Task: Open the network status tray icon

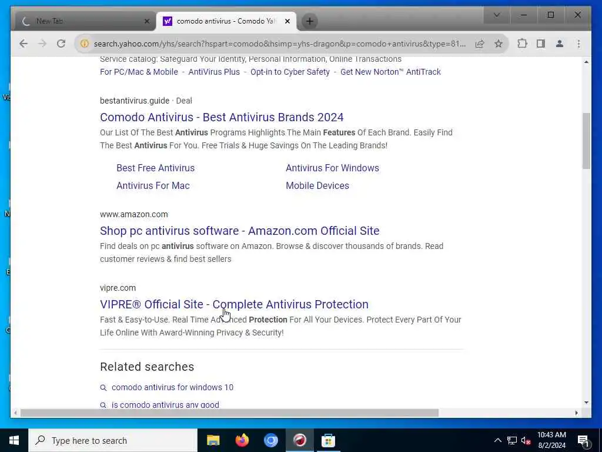Action: (x=512, y=440)
